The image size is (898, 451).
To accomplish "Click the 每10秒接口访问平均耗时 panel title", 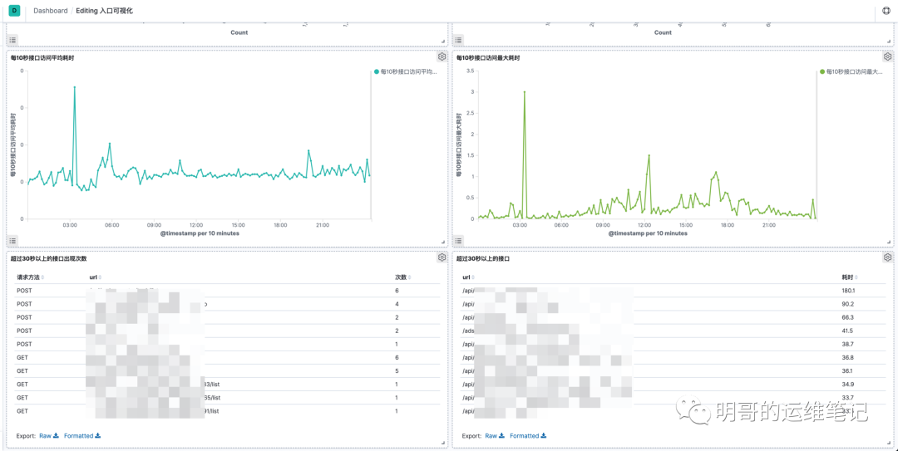I will [x=42, y=58].
